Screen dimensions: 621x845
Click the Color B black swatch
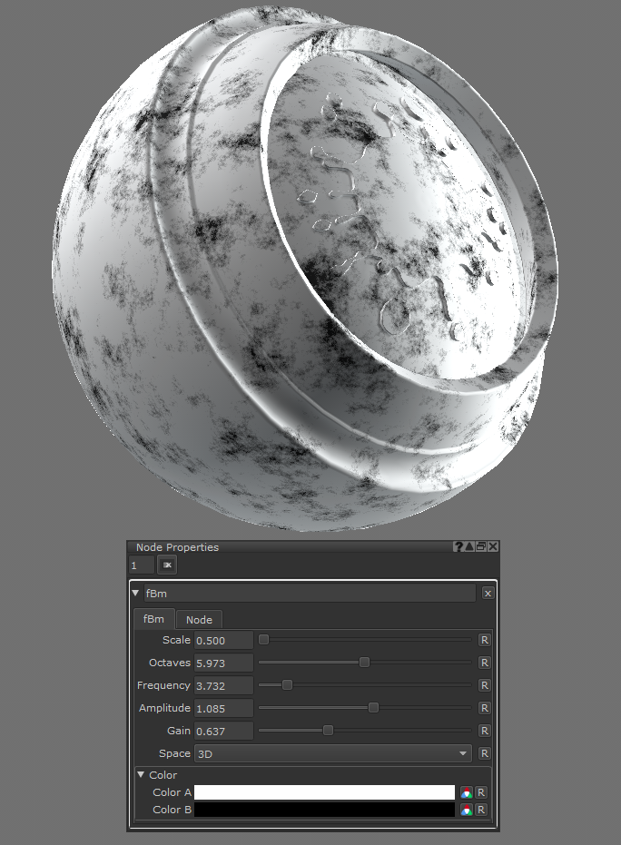(324, 810)
